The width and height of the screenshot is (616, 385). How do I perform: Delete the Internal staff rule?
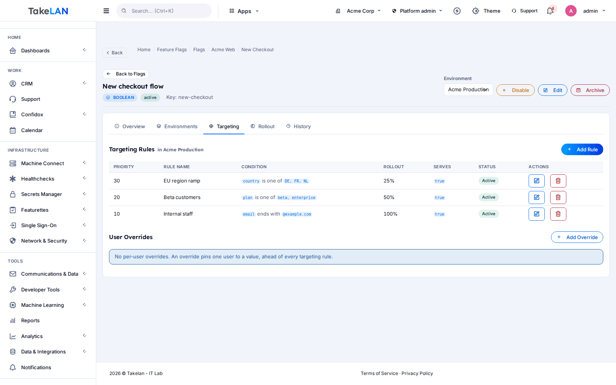click(558, 214)
